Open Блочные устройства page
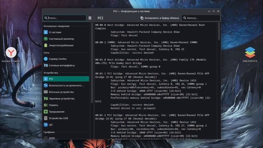263x148 pixels. 66,92
